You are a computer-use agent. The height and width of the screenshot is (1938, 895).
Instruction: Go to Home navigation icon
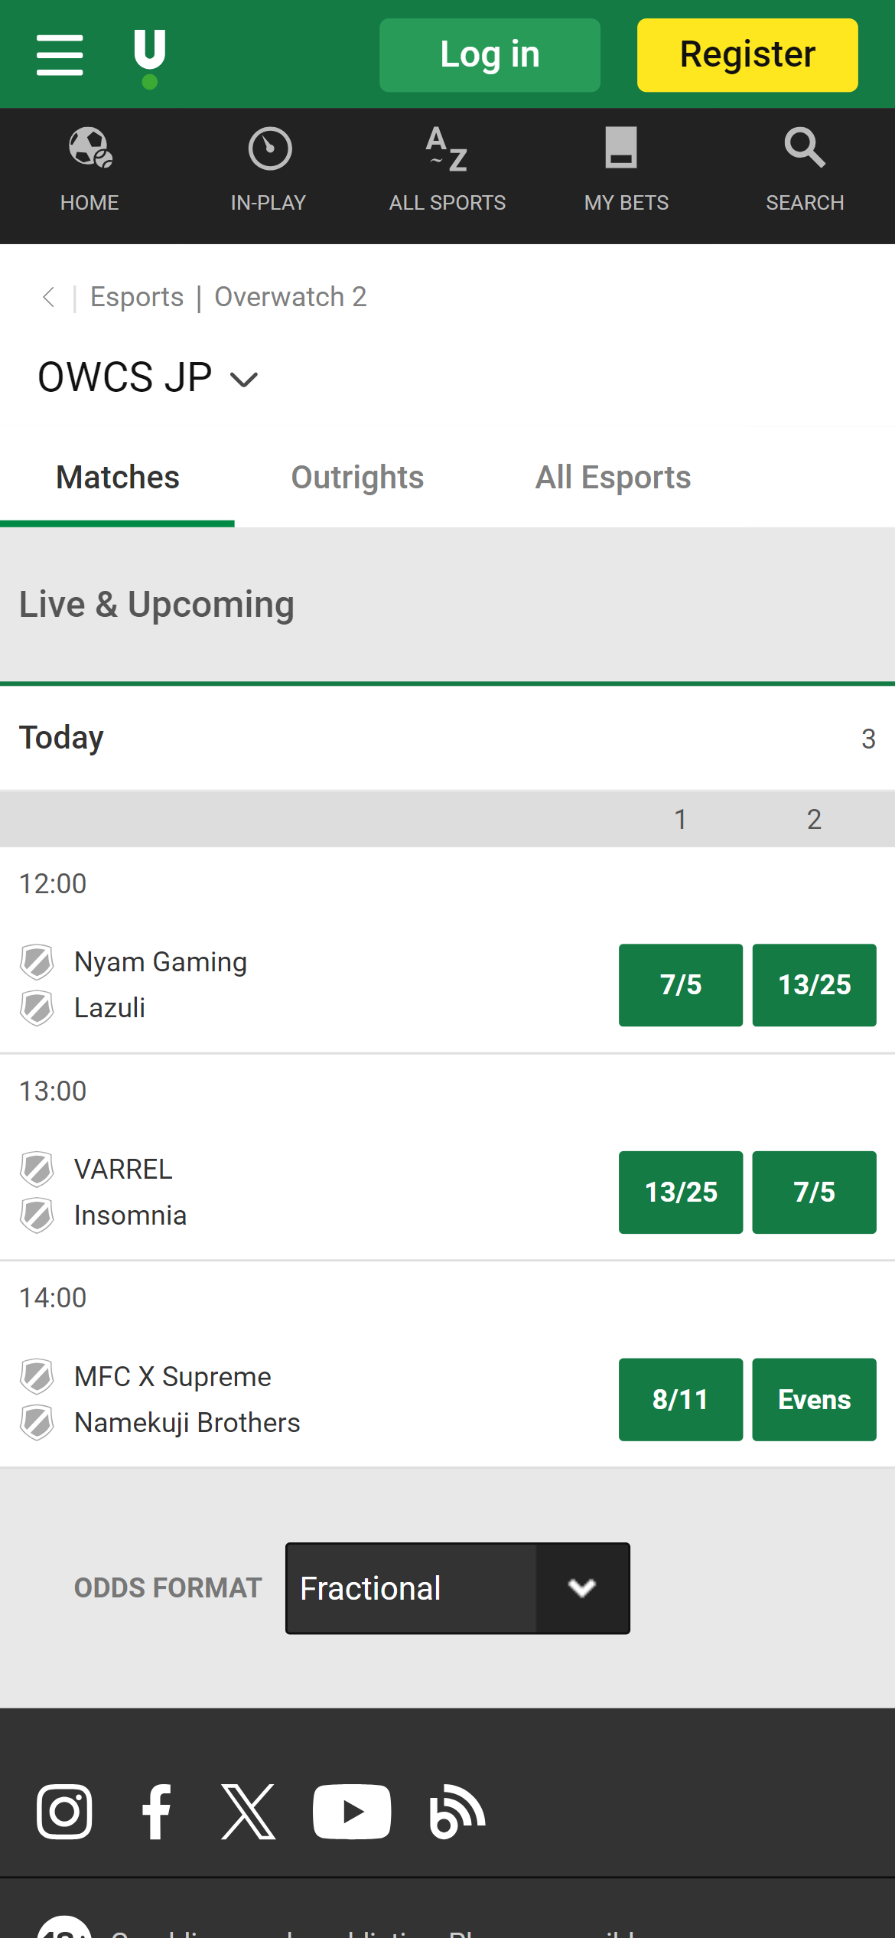click(x=89, y=169)
